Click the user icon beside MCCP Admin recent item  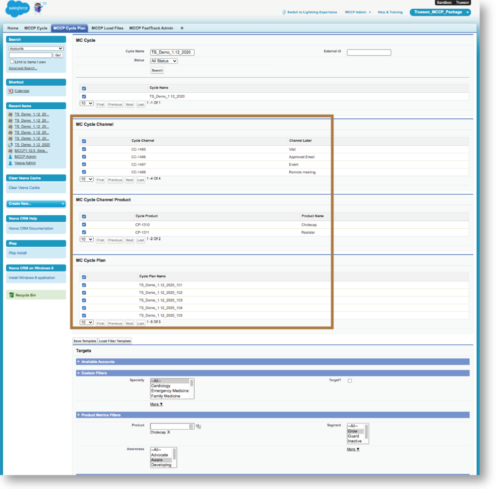pos(11,157)
